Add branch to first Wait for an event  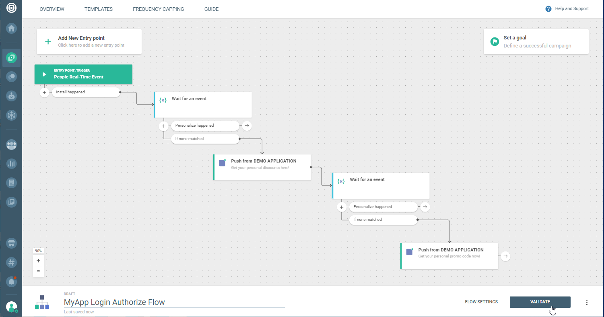(x=163, y=126)
